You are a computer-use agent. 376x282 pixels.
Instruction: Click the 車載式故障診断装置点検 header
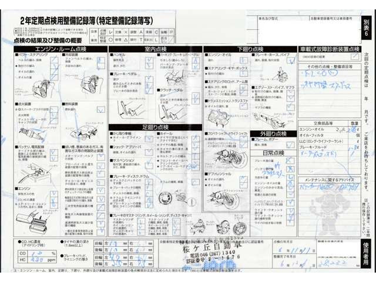point(329,49)
